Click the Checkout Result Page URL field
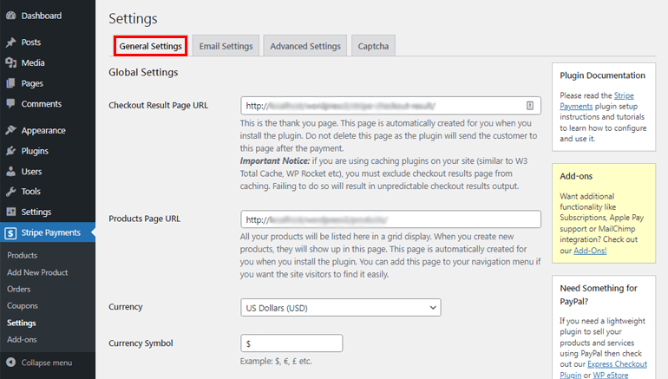Image resolution: width=668 pixels, height=379 pixels. [390, 106]
